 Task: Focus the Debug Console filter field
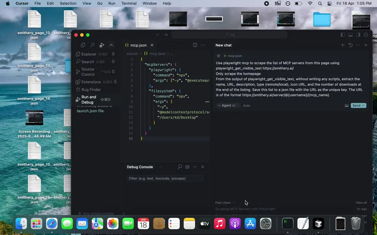(x=165, y=178)
